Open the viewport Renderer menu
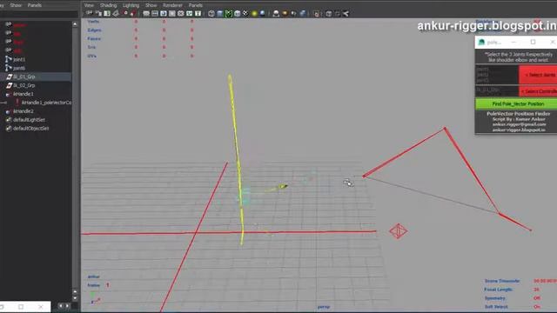Screen dimensions: 557x313 pyautogui.click(x=172, y=5)
